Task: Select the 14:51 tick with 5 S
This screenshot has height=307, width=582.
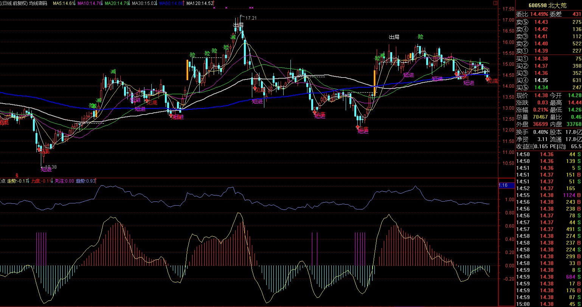Action: 549,168
